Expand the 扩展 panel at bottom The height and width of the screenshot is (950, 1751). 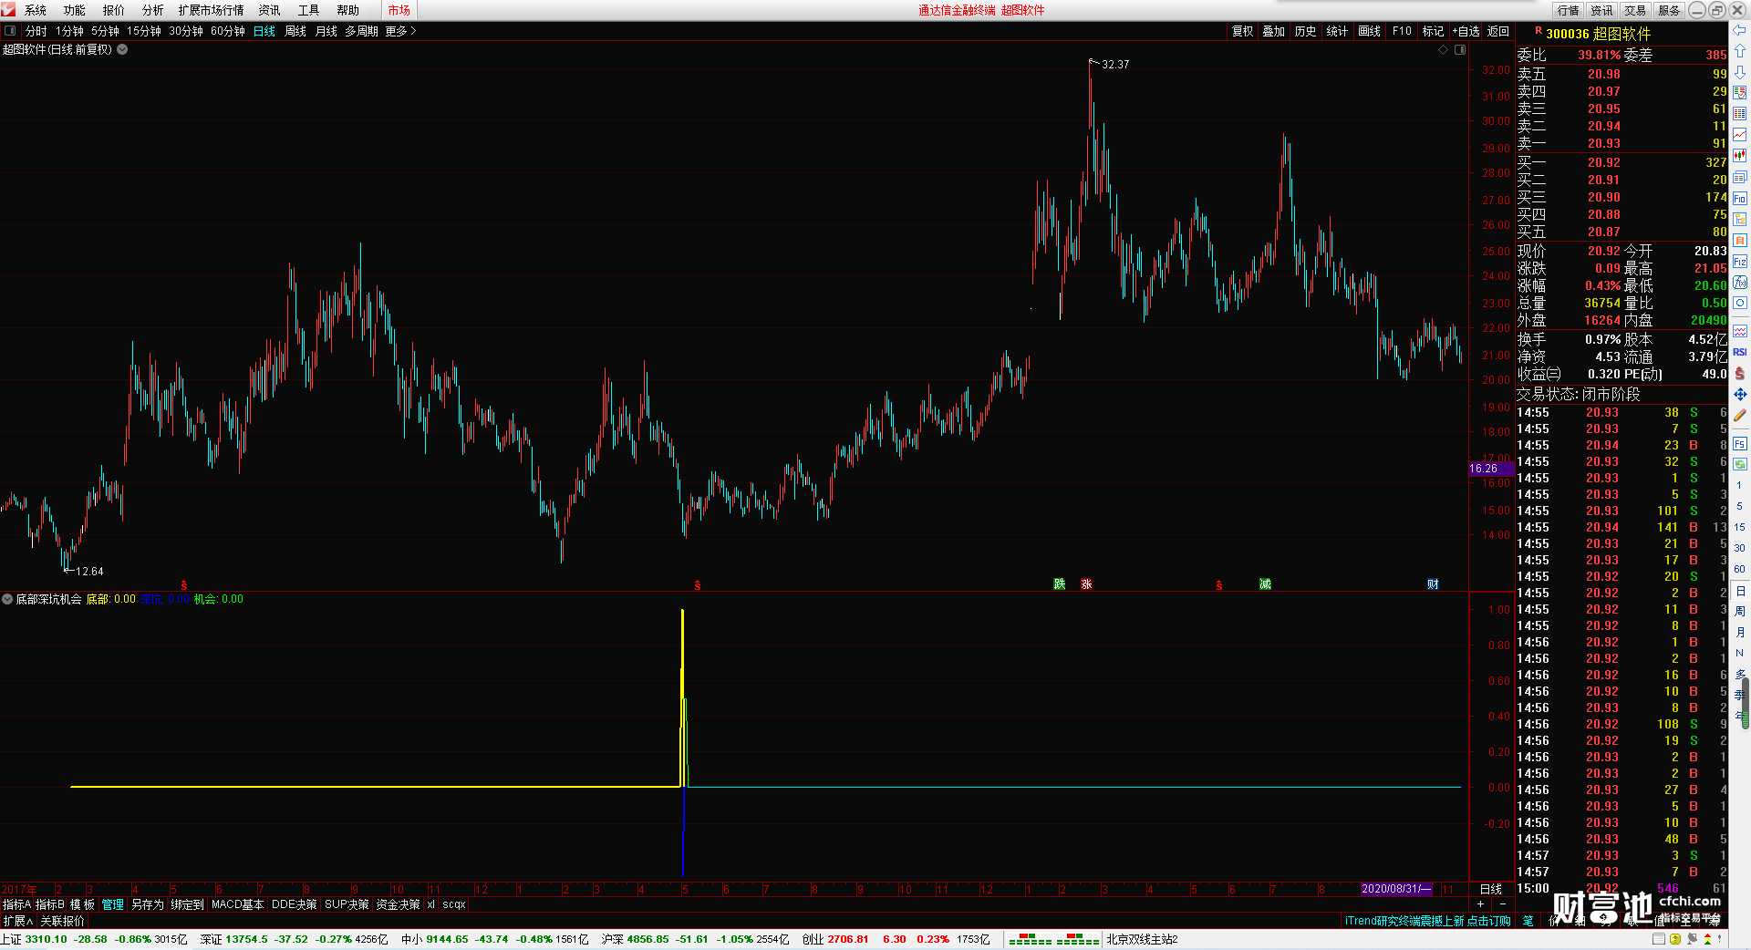(17, 921)
